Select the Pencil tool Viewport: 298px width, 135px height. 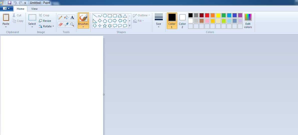coord(60,18)
